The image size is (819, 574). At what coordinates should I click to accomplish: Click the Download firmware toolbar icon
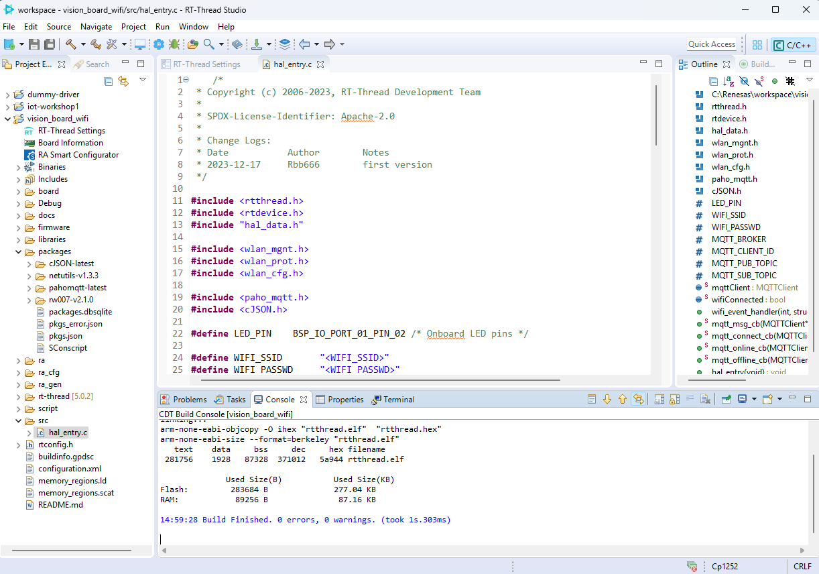coord(256,44)
